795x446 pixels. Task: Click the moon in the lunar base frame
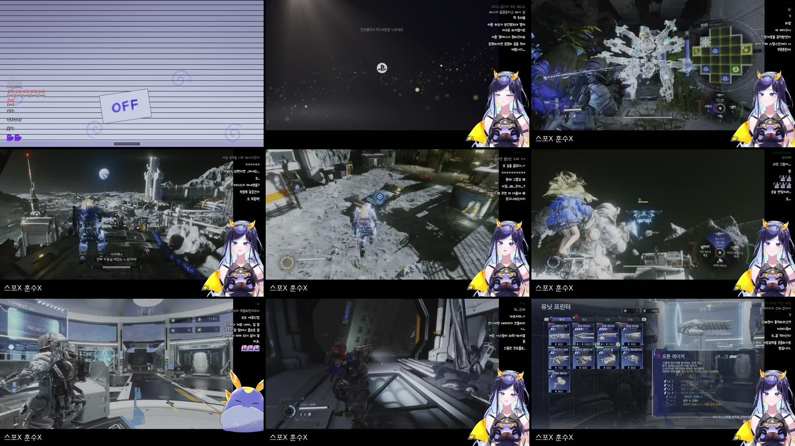(x=104, y=173)
